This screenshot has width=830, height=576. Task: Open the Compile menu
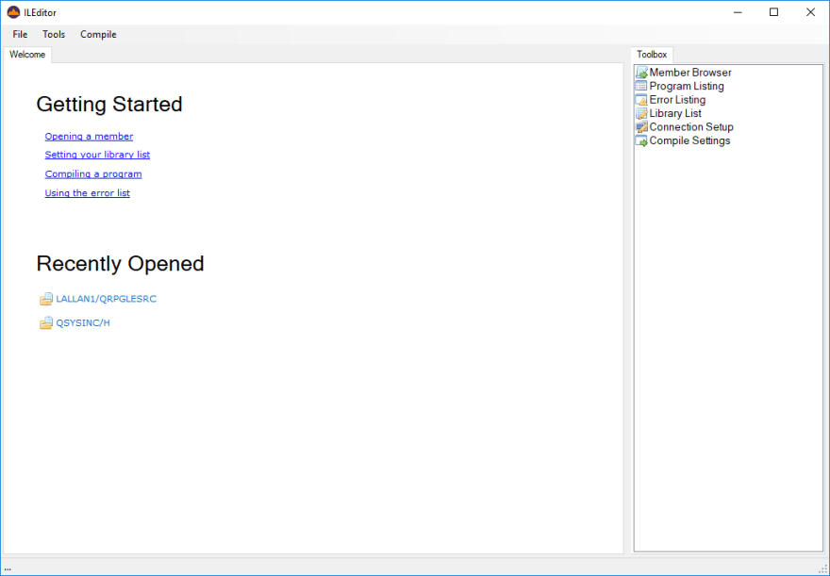coord(98,34)
